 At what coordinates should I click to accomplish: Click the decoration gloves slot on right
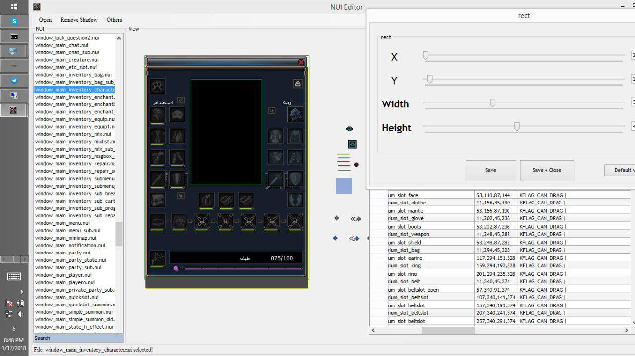pyautogui.click(x=276, y=157)
